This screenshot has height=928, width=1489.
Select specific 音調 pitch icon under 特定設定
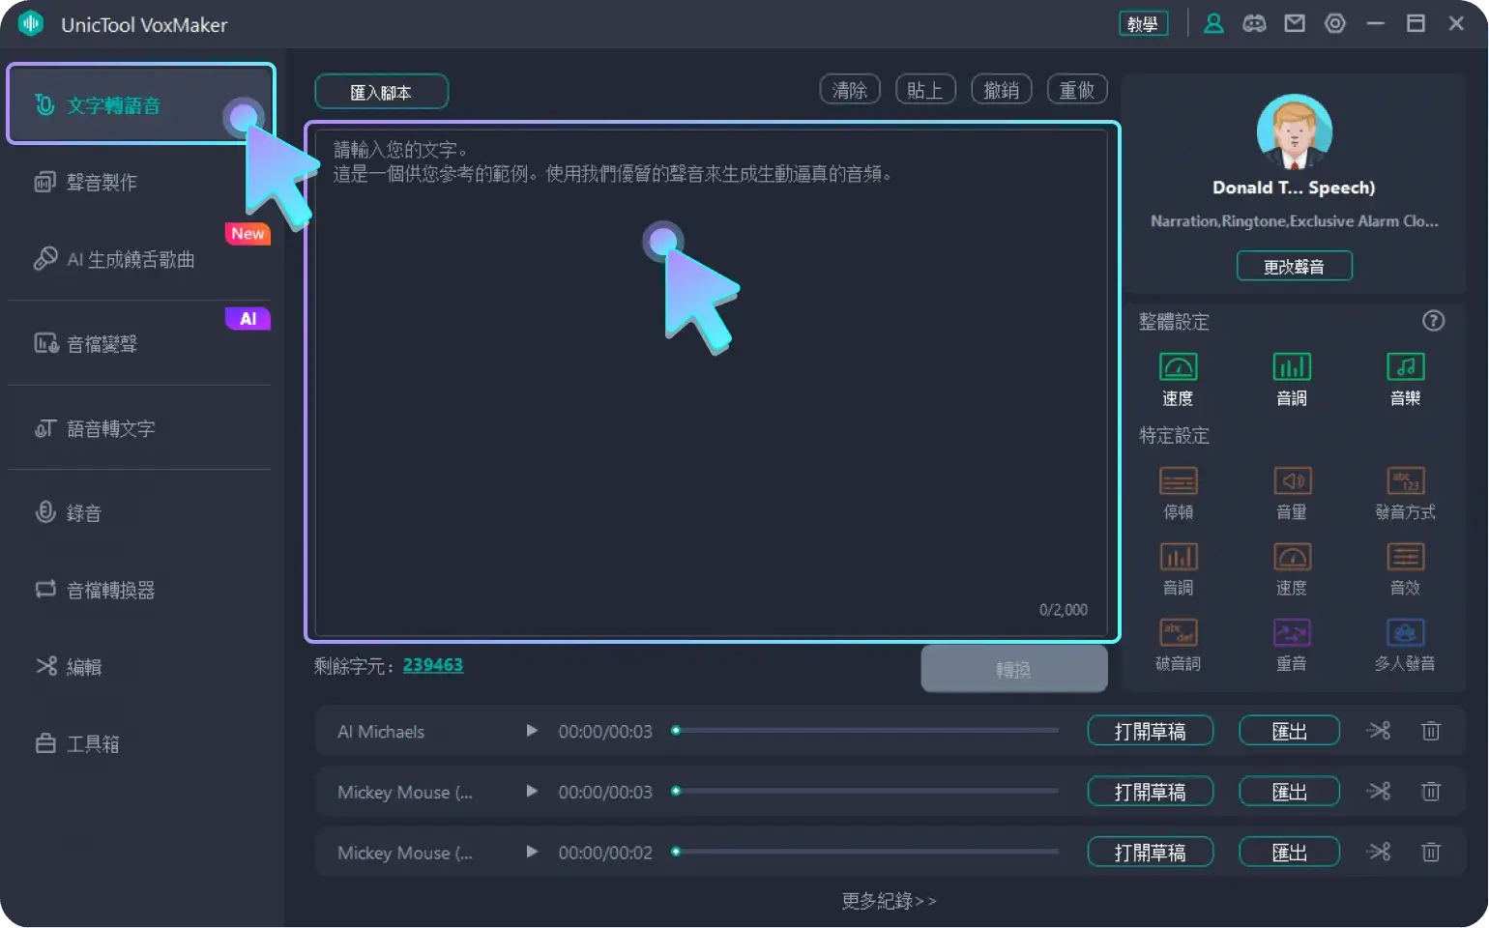click(x=1178, y=557)
